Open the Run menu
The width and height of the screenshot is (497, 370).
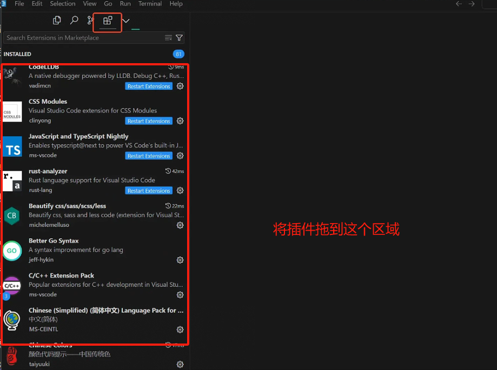[125, 4]
